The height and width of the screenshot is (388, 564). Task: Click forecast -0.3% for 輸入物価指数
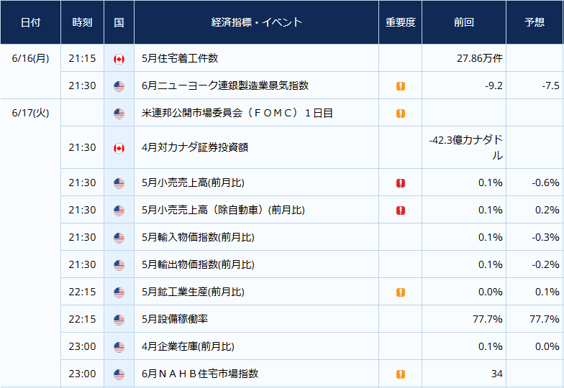coord(545,237)
